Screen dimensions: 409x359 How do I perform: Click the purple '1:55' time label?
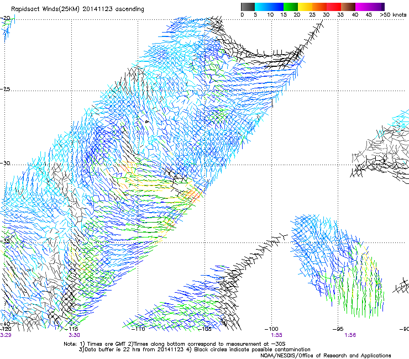(x=276, y=335)
